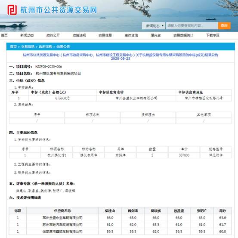
Task: Open 下载专区 in the navigation bar
Action: point(213,35)
